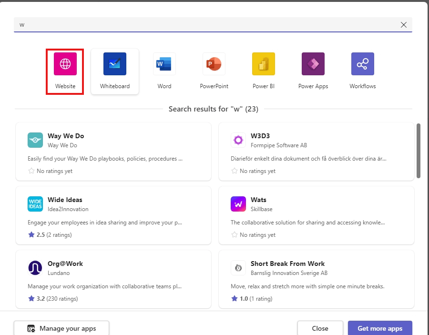Click Barnslig Innovation Sverige AB text
Viewport: 429px width, 335px height.
[x=289, y=273]
